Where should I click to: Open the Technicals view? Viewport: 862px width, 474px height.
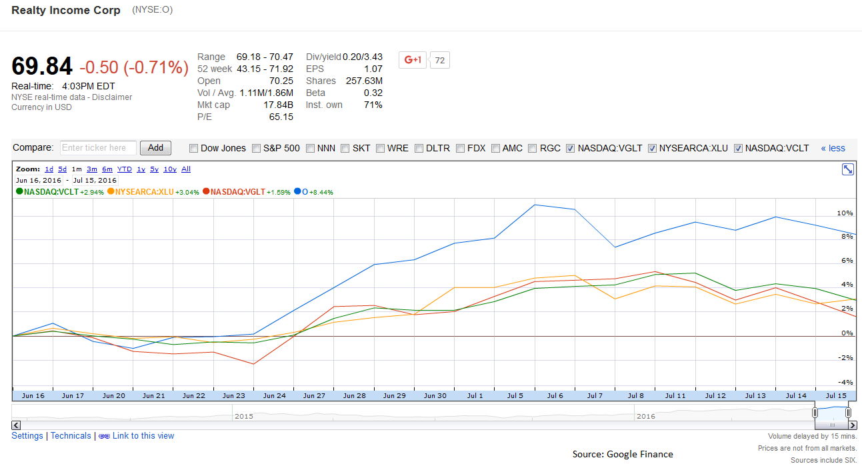click(70, 435)
